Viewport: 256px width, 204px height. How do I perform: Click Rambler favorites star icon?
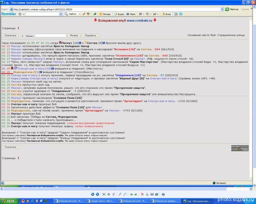20,14
